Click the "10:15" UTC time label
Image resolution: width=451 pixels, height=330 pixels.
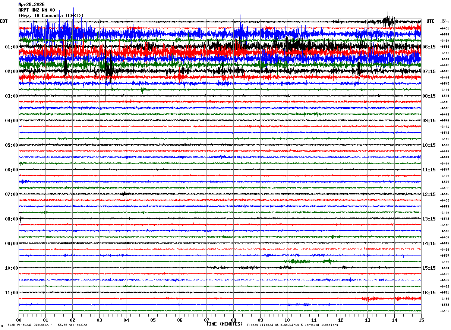click(x=429, y=145)
